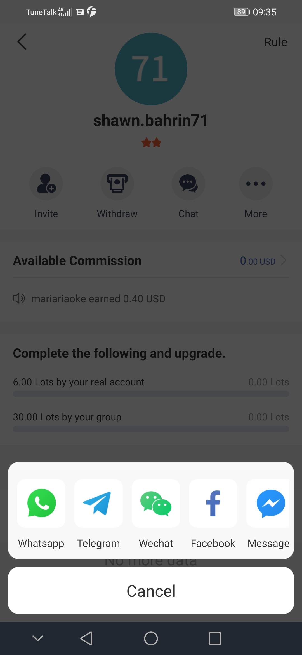This screenshot has width=302, height=655.
Task: Tap the More three-dots icon
Action: (256, 184)
